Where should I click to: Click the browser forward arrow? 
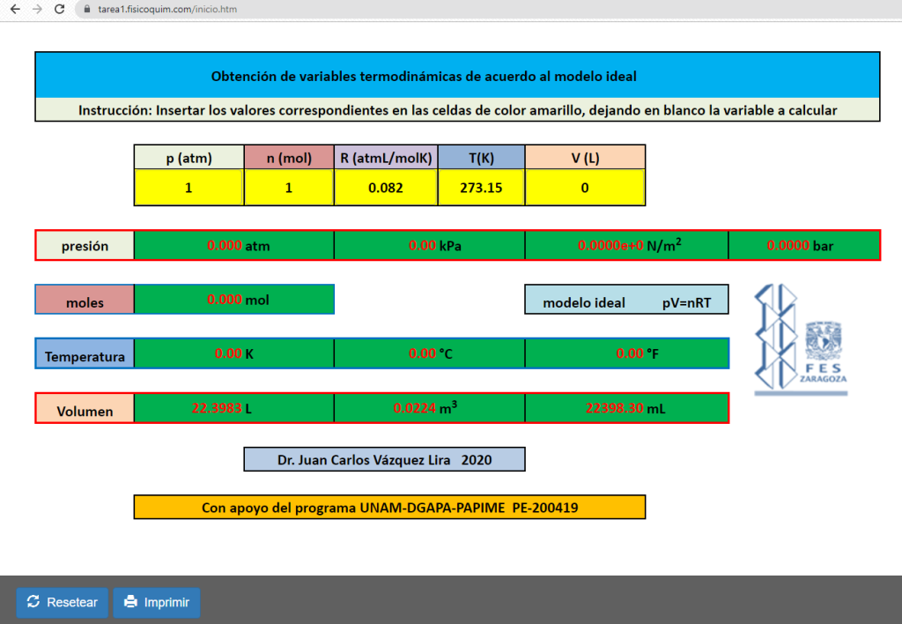pos(37,9)
